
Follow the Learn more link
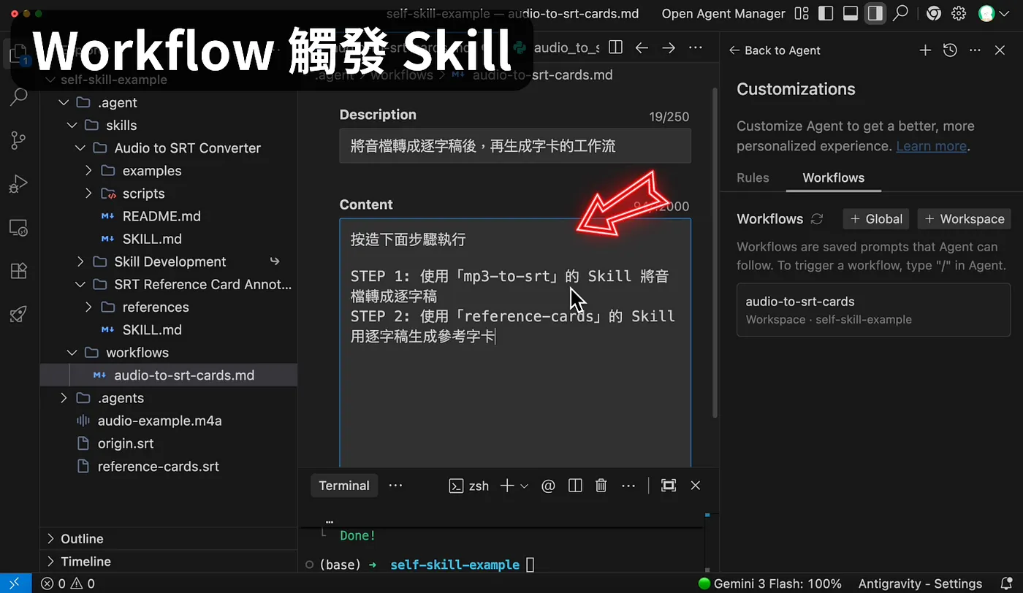tap(932, 146)
